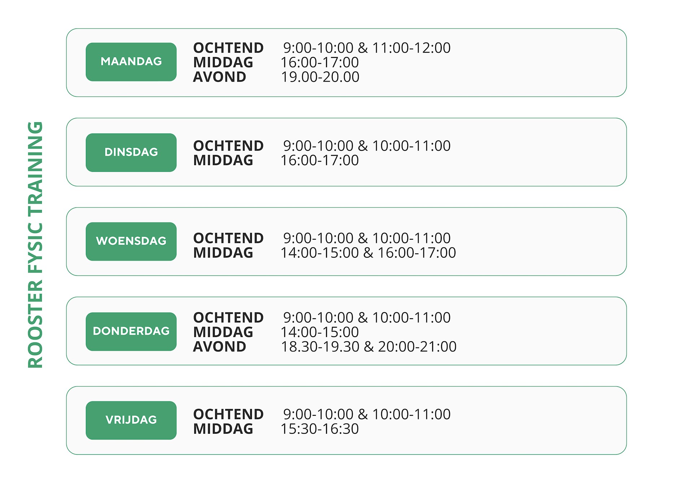
Task: Click the VRIJDAG day badge
Action: 131,420
